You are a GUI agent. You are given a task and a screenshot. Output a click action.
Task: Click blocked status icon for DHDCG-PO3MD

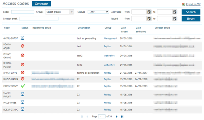coord(23,65)
